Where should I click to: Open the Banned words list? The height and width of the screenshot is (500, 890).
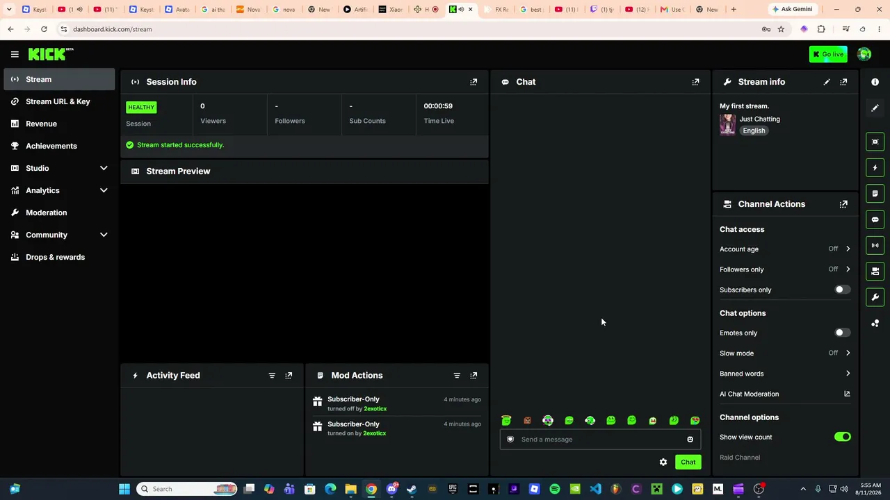click(x=785, y=374)
